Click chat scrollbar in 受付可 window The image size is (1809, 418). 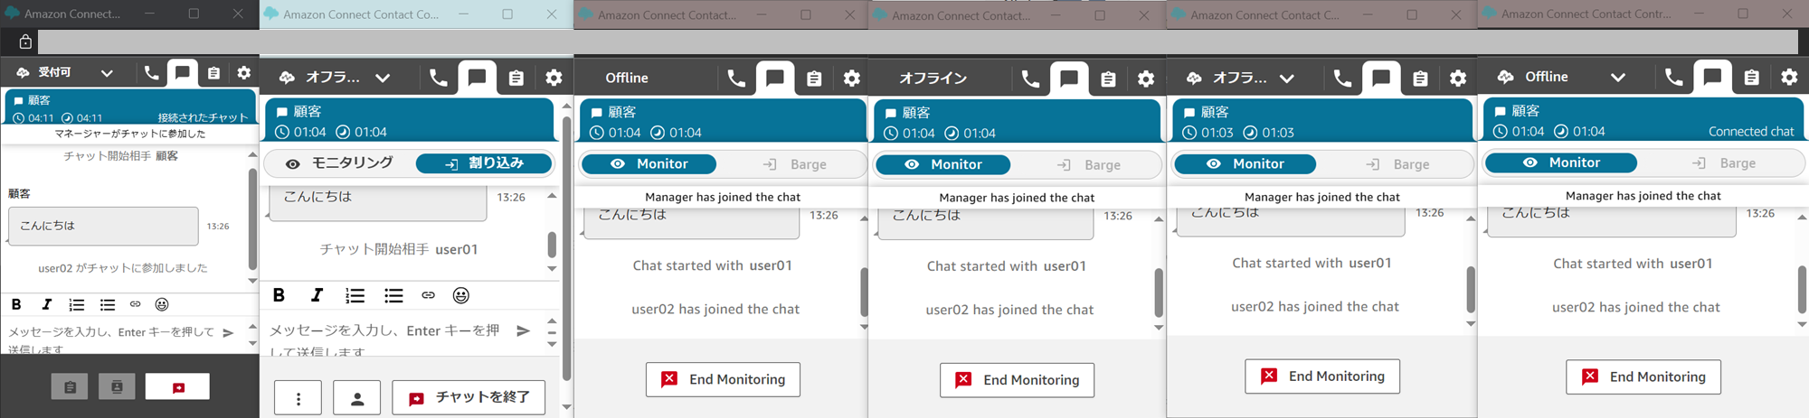pos(252,218)
